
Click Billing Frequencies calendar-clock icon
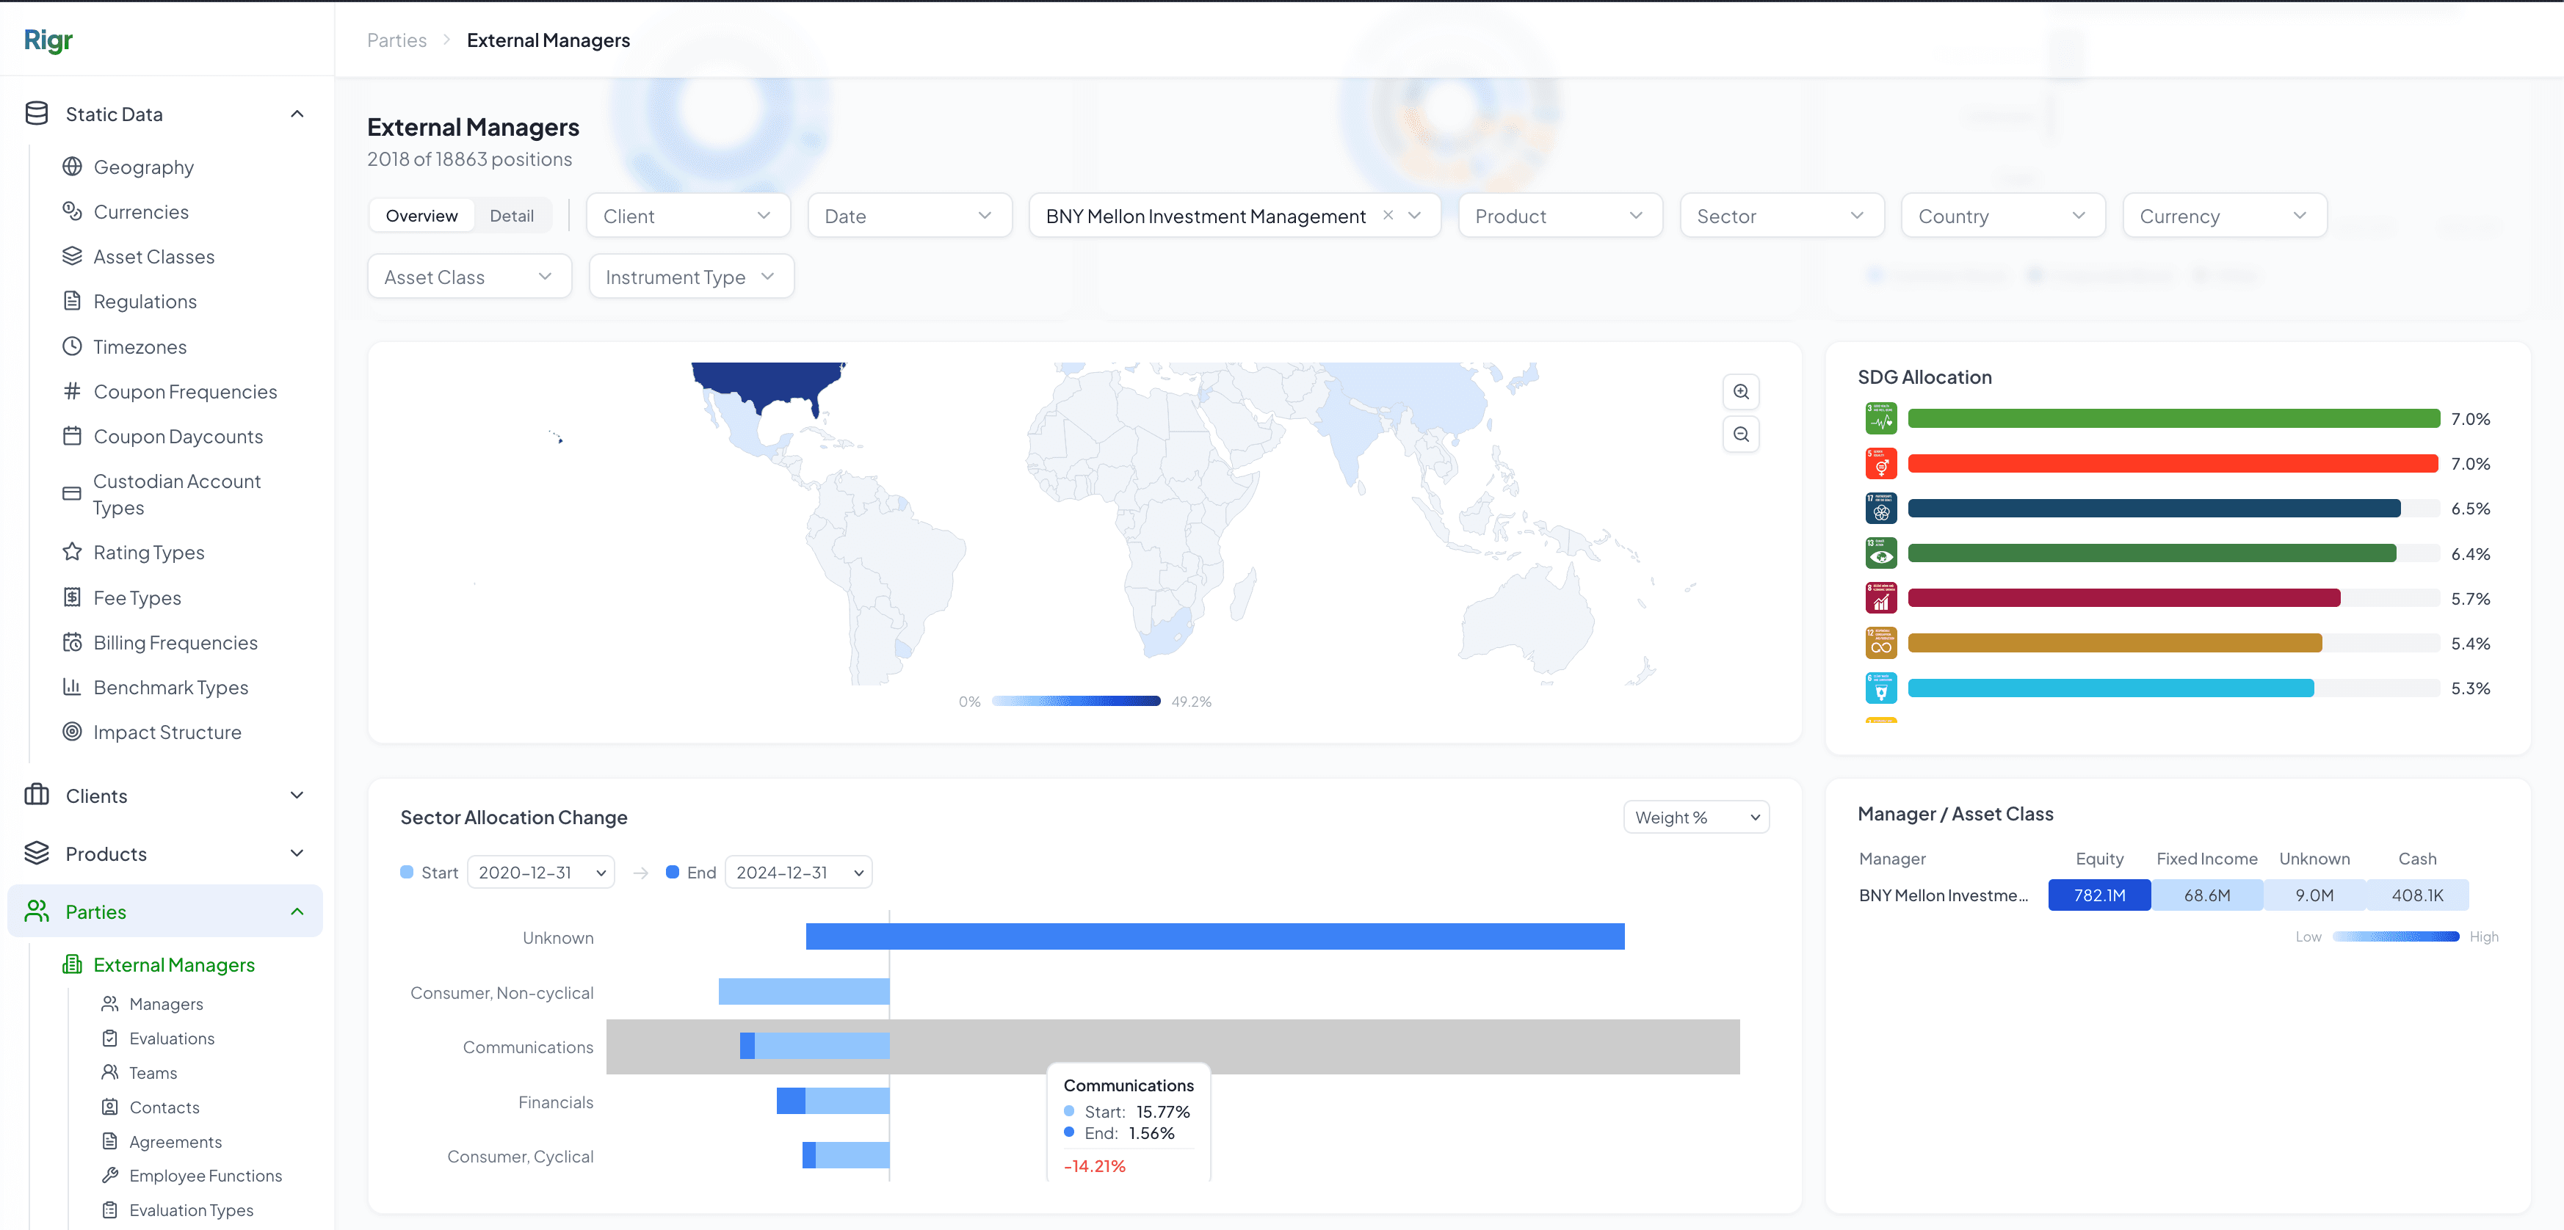point(72,642)
